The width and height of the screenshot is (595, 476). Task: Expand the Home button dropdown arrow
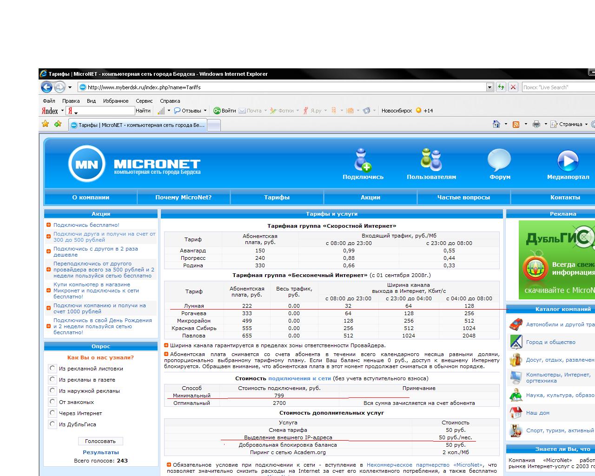coord(506,124)
